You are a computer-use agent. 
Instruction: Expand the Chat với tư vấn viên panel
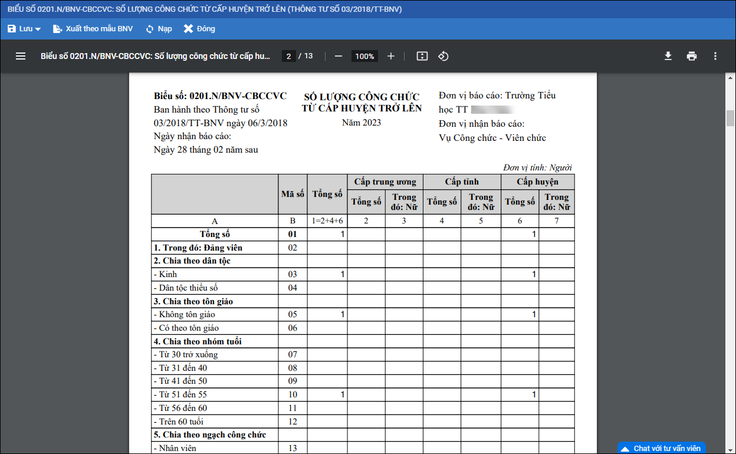[662, 448]
